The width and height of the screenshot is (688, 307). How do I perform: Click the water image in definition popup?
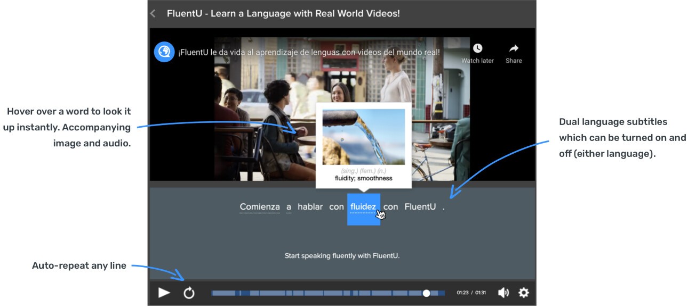pos(363,137)
